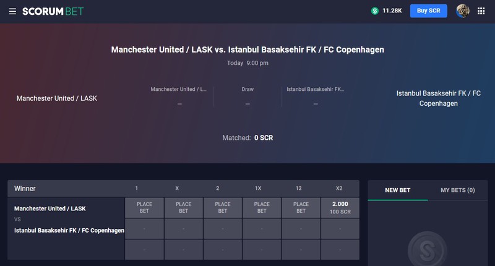
Task: Click the 11.28K balance amount
Action: coord(392,11)
